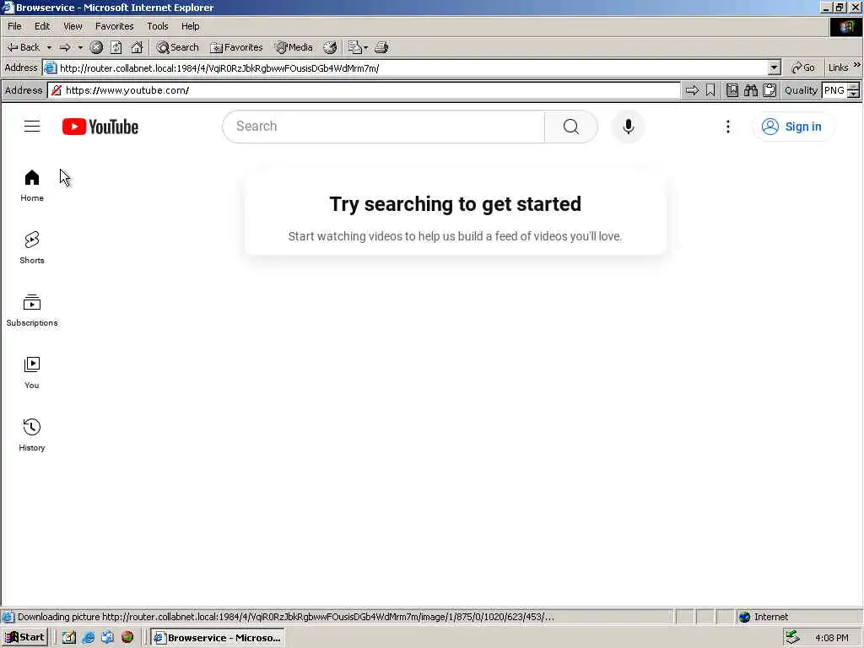Open Shorts from the sidebar
864x648 pixels.
click(x=32, y=248)
